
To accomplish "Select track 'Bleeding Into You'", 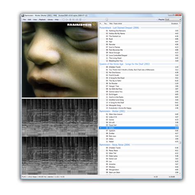I will click(139, 61).
